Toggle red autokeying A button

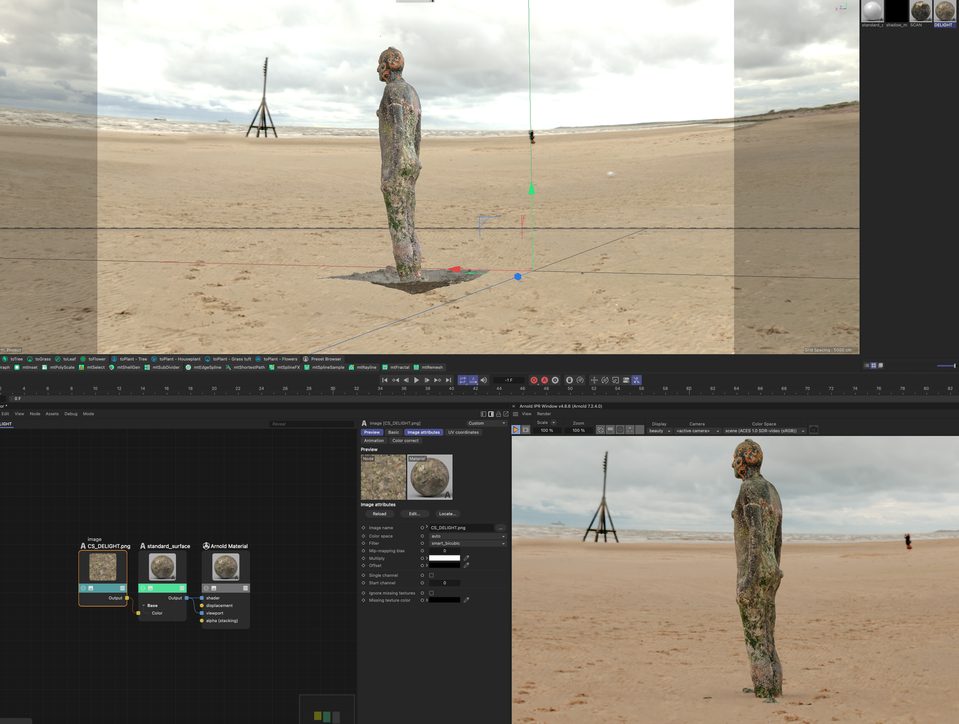coord(545,380)
